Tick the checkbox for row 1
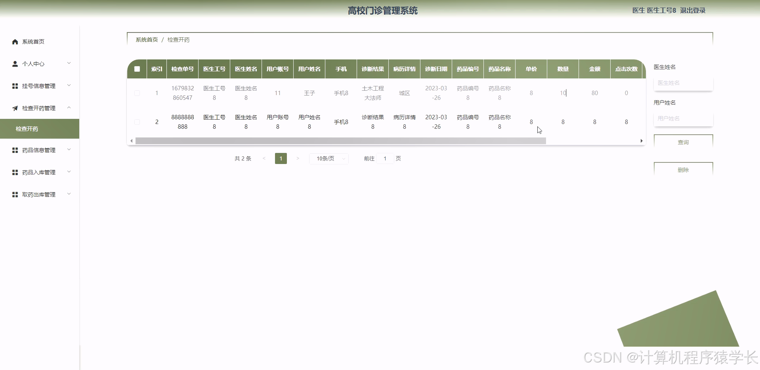The width and height of the screenshot is (760, 370). tap(137, 93)
